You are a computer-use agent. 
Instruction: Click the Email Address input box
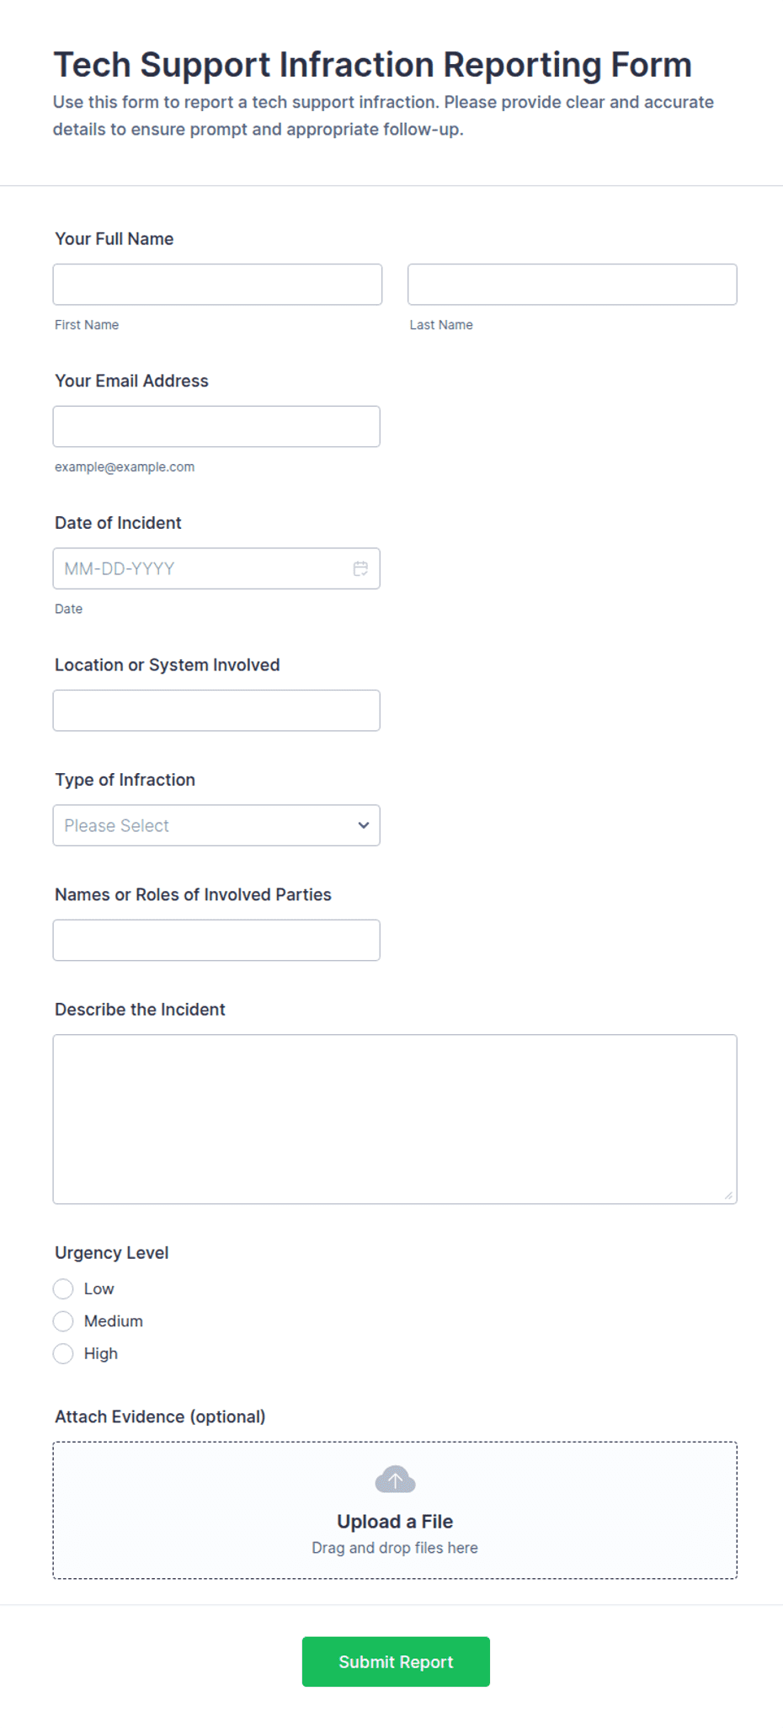[216, 426]
